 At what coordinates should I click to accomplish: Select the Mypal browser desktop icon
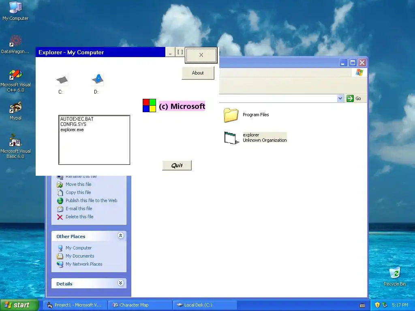click(15, 111)
